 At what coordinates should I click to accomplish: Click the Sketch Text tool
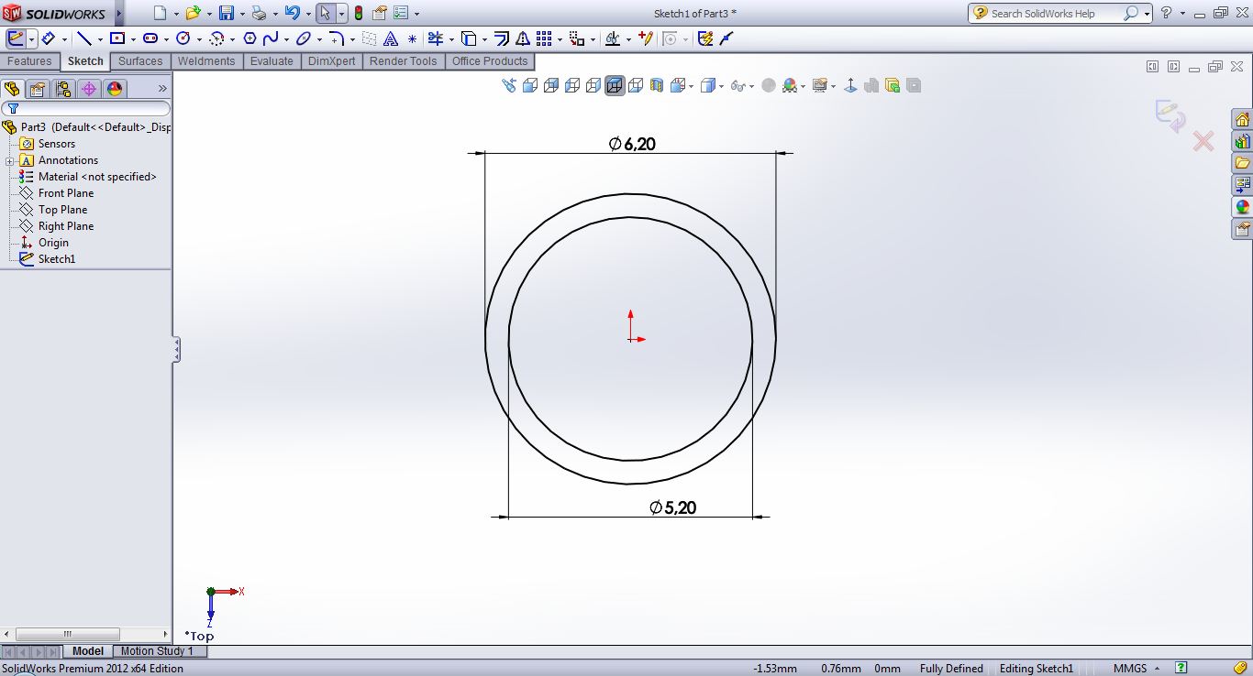[x=391, y=38]
